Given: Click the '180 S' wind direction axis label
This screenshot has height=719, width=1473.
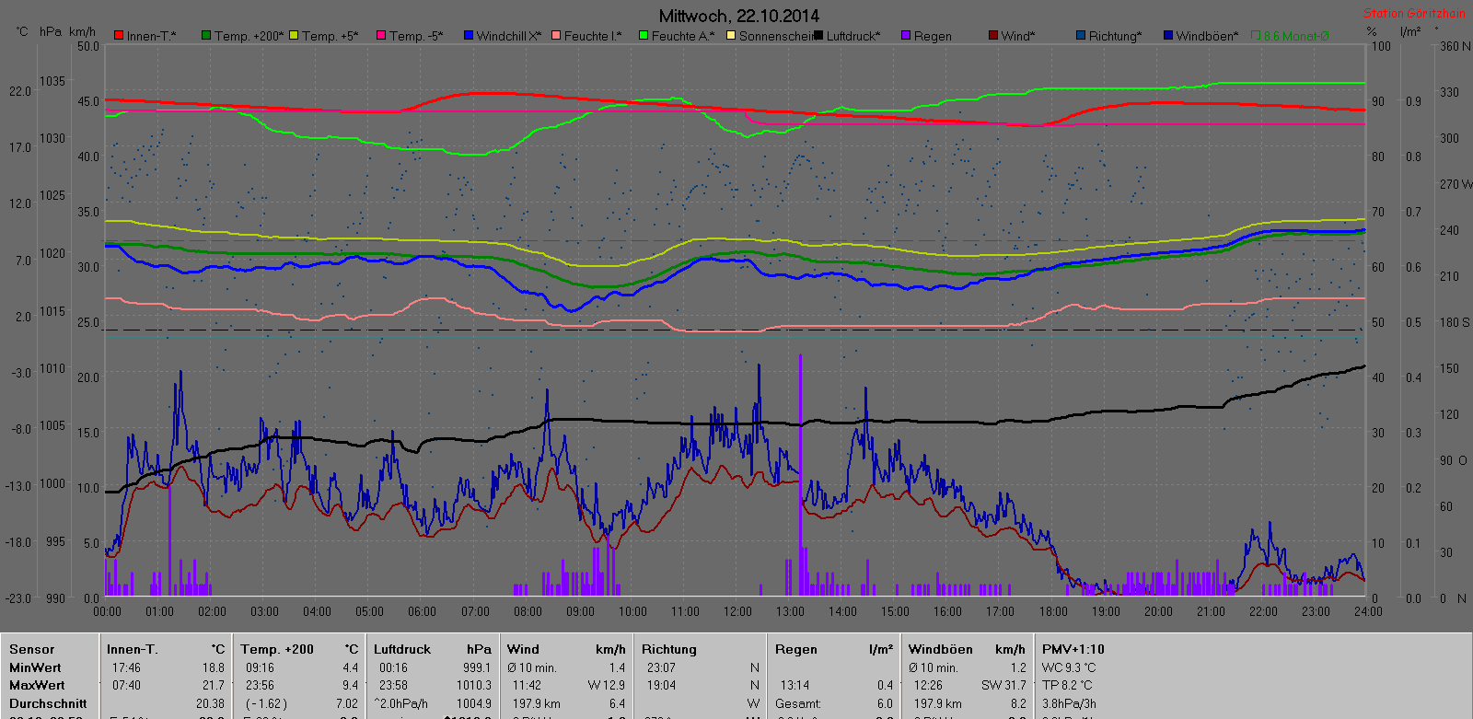Looking at the screenshot, I should (x=1455, y=322).
